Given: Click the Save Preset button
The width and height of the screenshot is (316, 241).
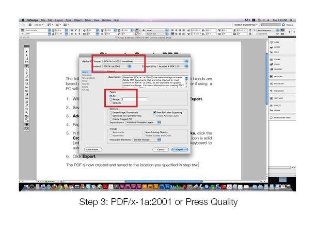Looking at the screenshot, I should (93, 149).
